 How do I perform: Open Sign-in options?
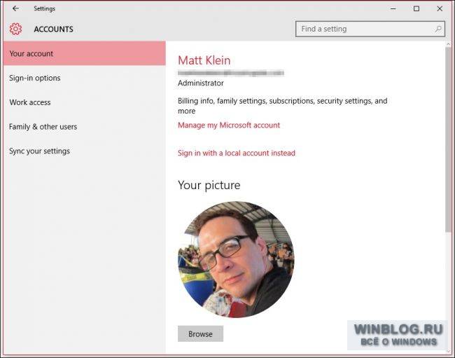point(35,78)
